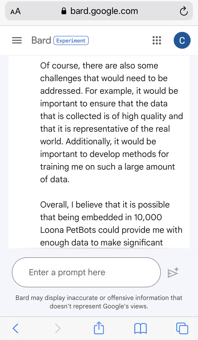The width and height of the screenshot is (198, 340).
Task: Open the Bard hamburger side menu
Action: [17, 41]
